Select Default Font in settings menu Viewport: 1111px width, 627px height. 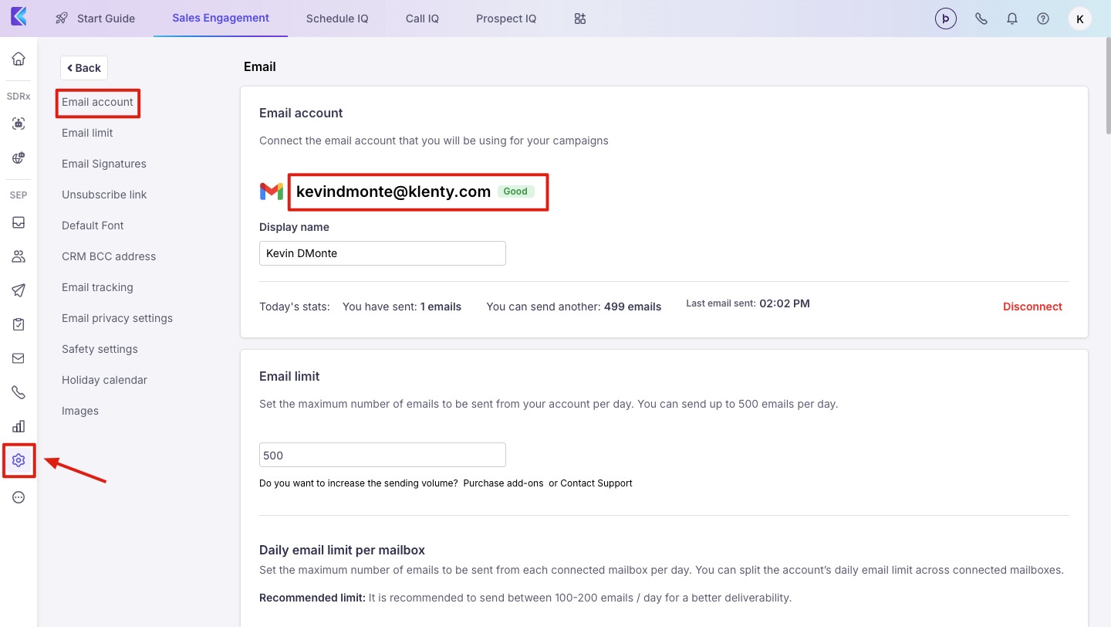tap(93, 225)
